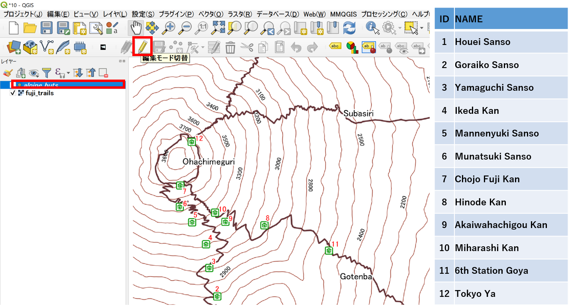Save the project with the floppy icon
570x306 pixels.
click(x=47, y=28)
